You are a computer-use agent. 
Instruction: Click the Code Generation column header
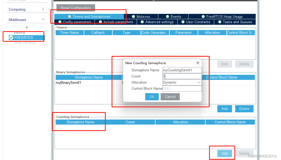pyautogui.click(x=155, y=32)
